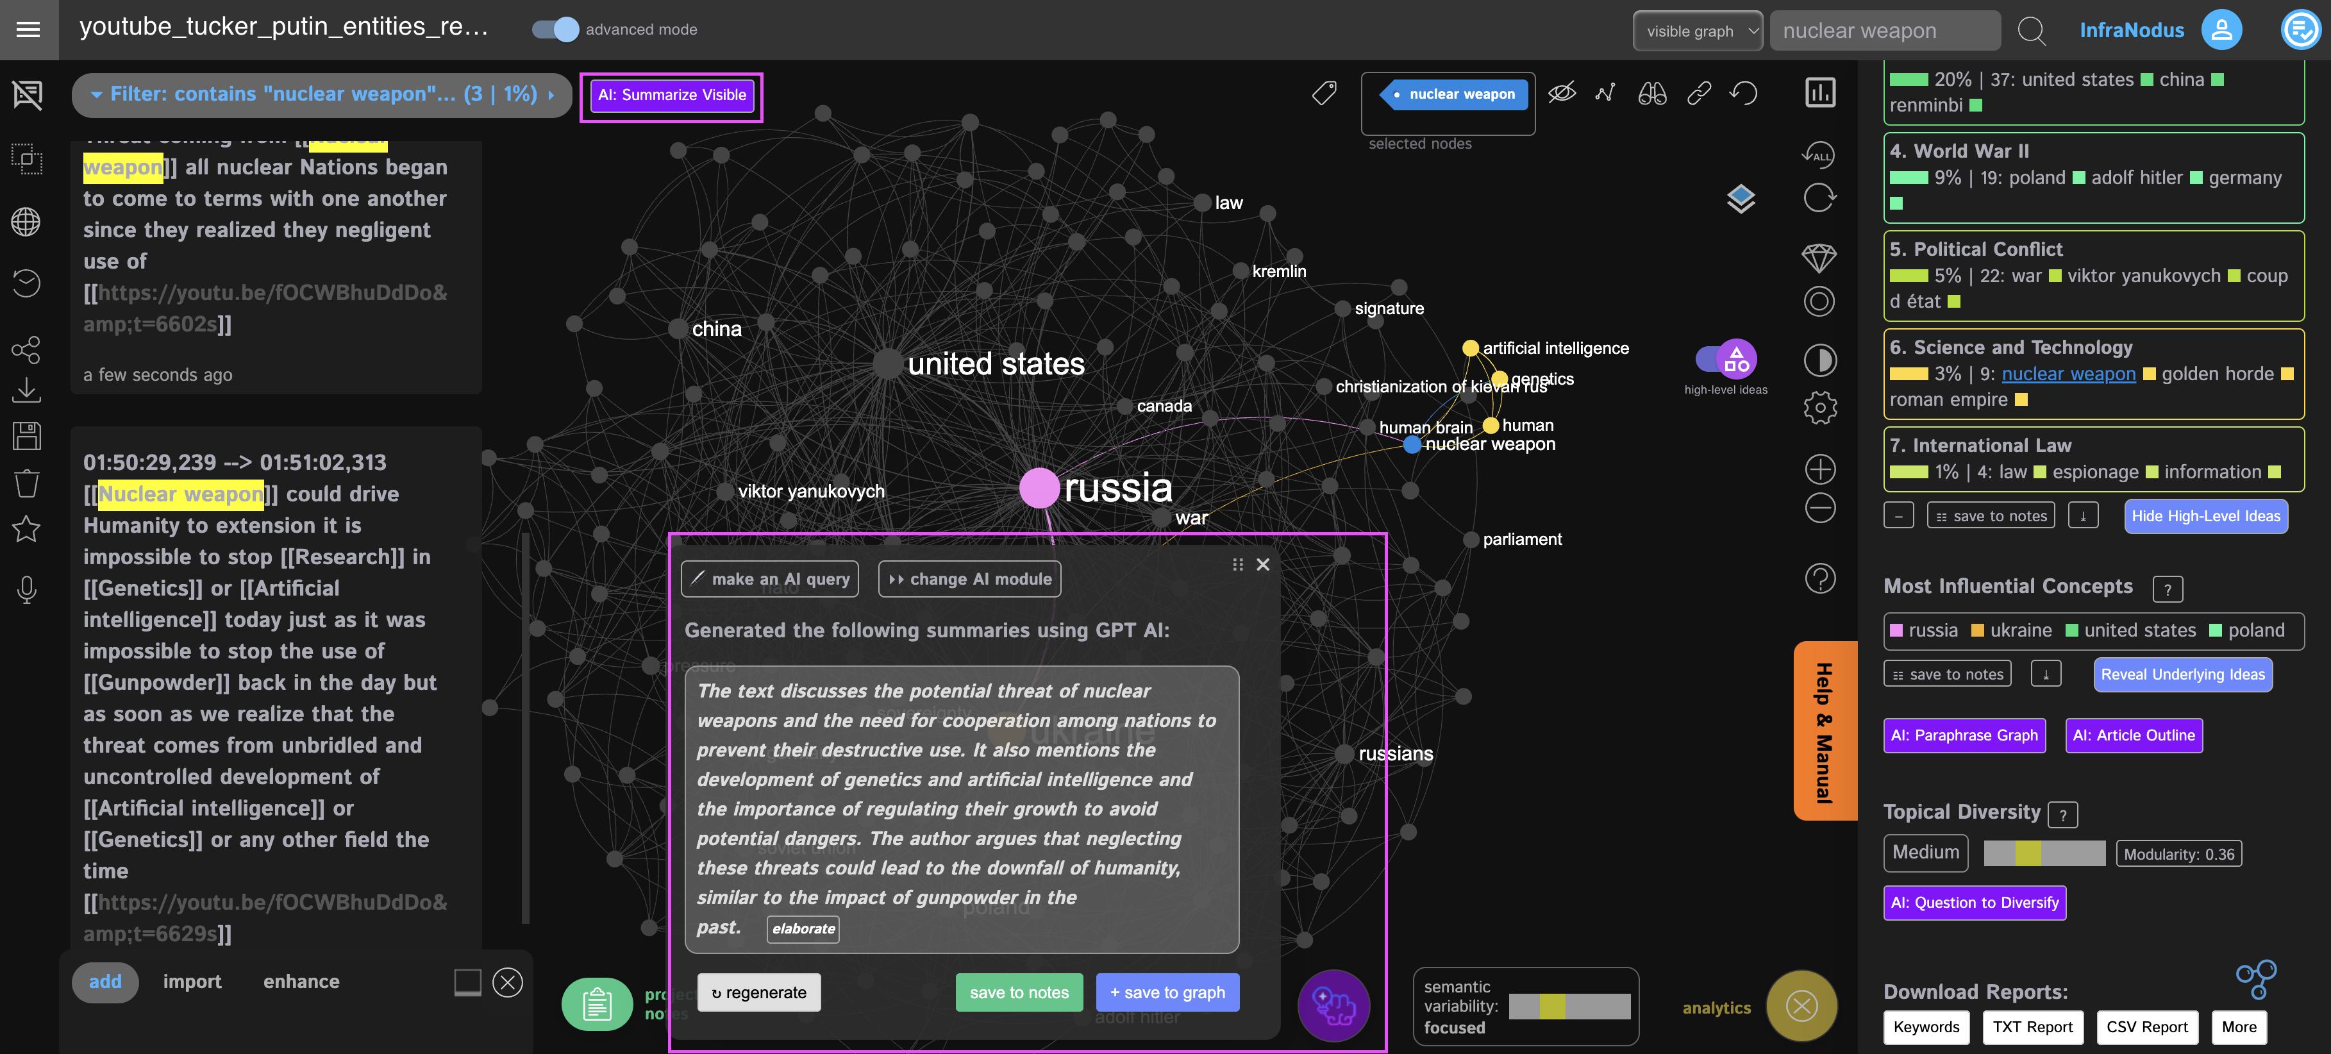
Task: Open the graph settings gear icon
Action: (x=1820, y=407)
